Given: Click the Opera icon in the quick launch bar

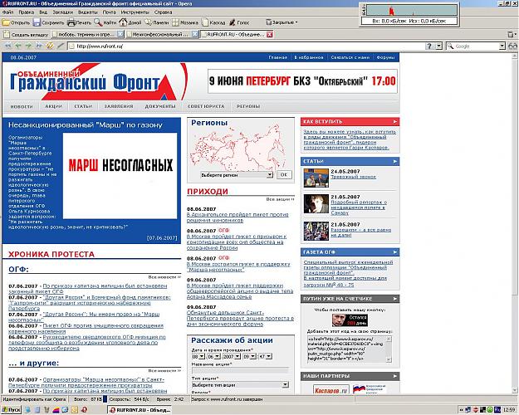Looking at the screenshot, I should pyautogui.click(x=85, y=410).
